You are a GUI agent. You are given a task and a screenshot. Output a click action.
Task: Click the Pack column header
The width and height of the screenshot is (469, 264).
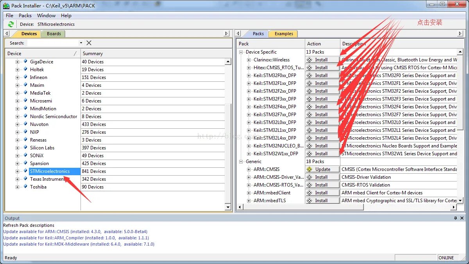(271, 44)
